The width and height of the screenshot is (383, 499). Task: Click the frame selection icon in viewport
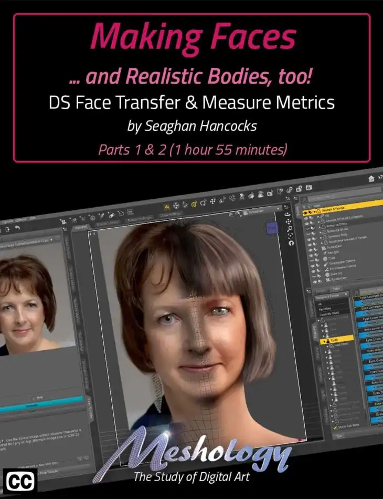[290, 236]
